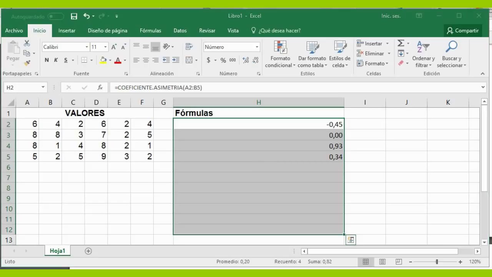This screenshot has width=492, height=277.
Task: Collapse the ribbon with the chevron
Action: (483, 73)
